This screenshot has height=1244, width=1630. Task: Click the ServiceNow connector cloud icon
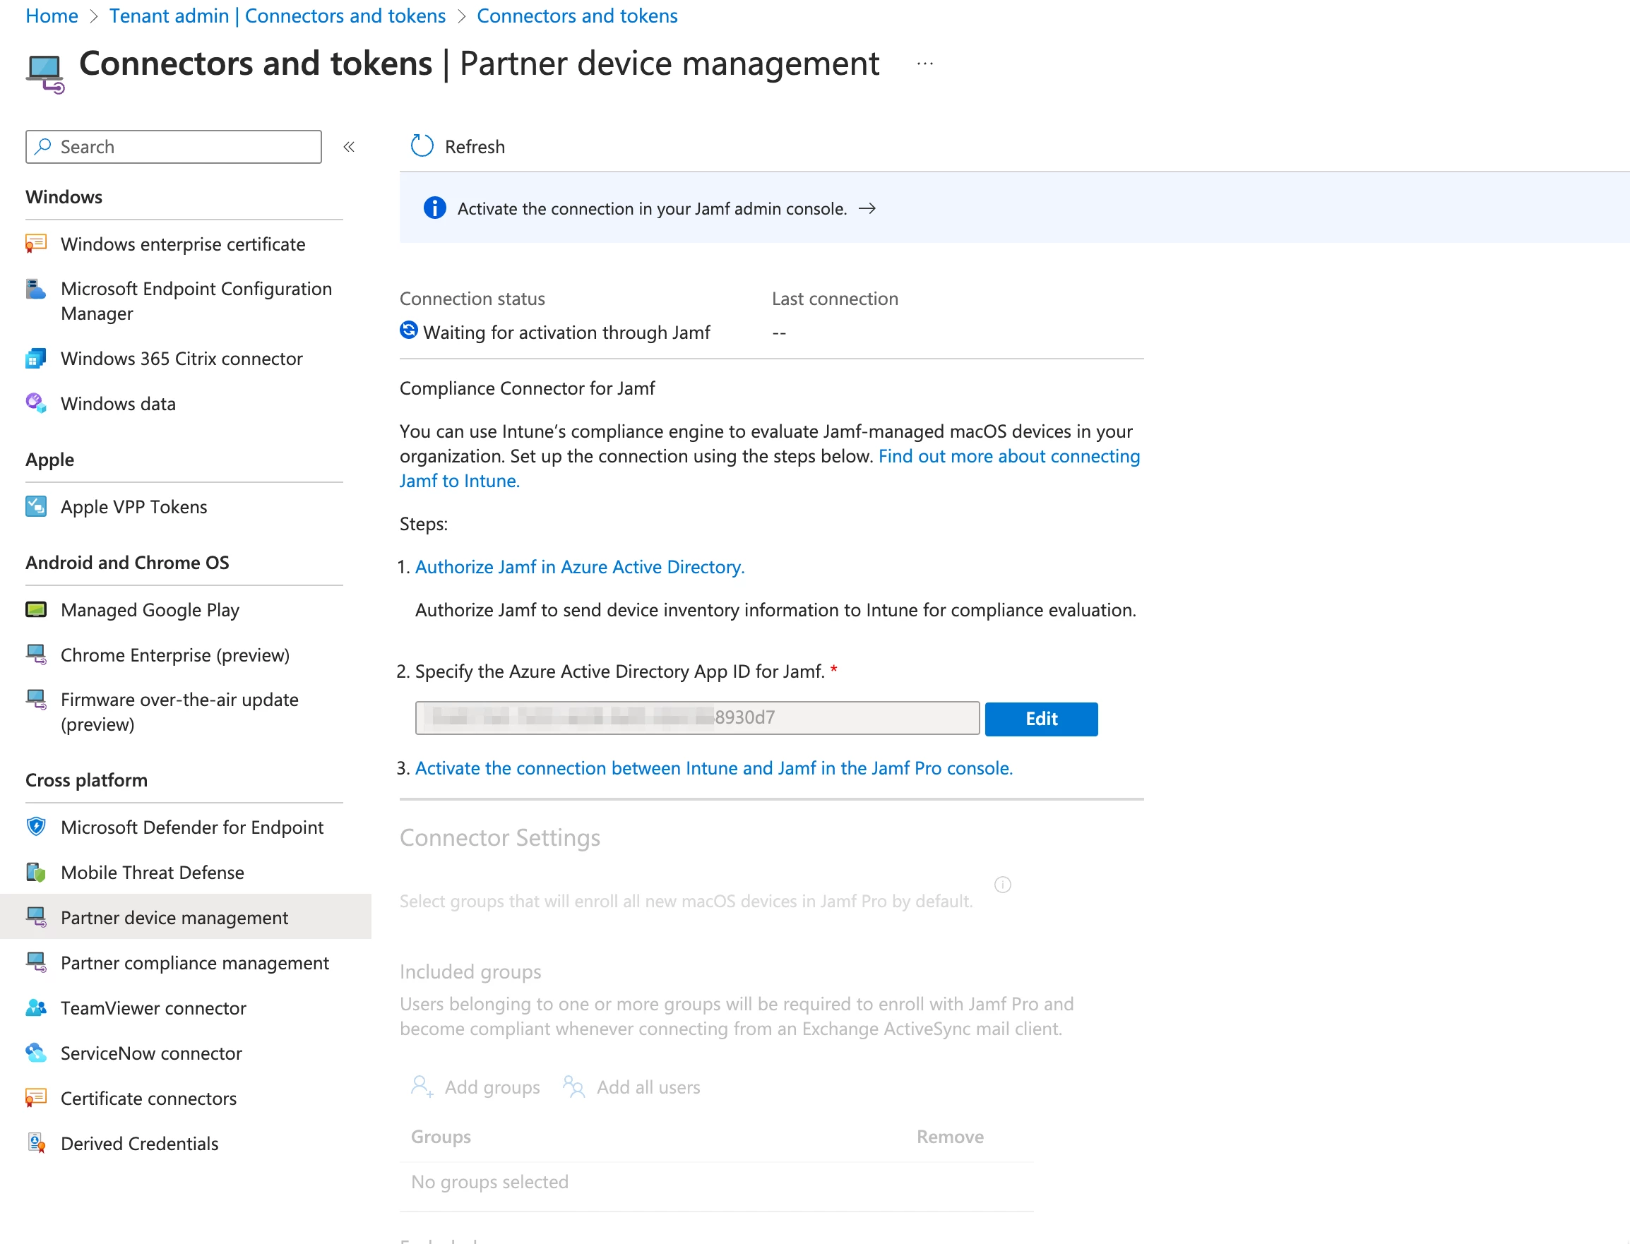[35, 1052]
